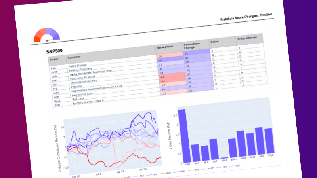Select the EQR ticker cell in table
The height and width of the screenshot is (178, 317).
(54, 76)
